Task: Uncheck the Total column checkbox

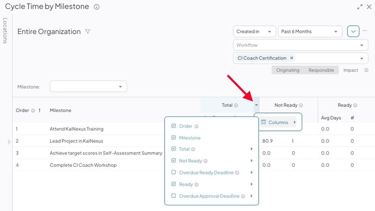Action: (174, 149)
